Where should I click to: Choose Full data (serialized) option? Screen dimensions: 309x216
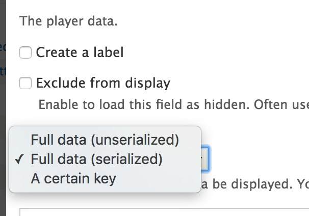point(97,159)
